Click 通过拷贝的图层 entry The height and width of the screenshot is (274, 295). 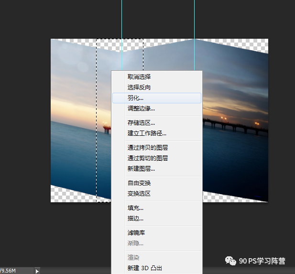[157, 148]
